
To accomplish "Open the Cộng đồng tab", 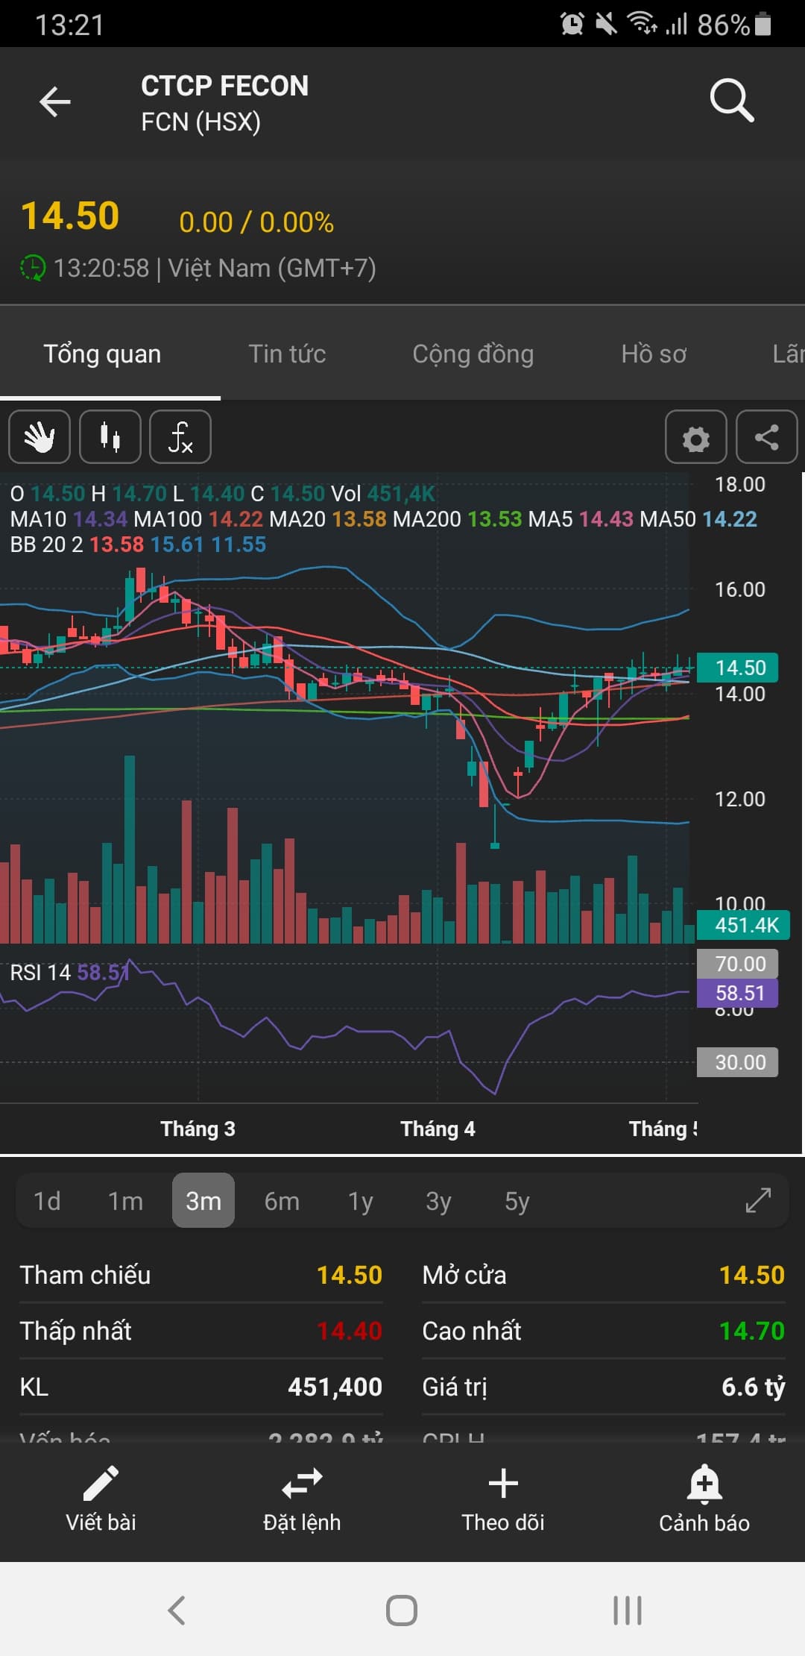I will point(473,354).
